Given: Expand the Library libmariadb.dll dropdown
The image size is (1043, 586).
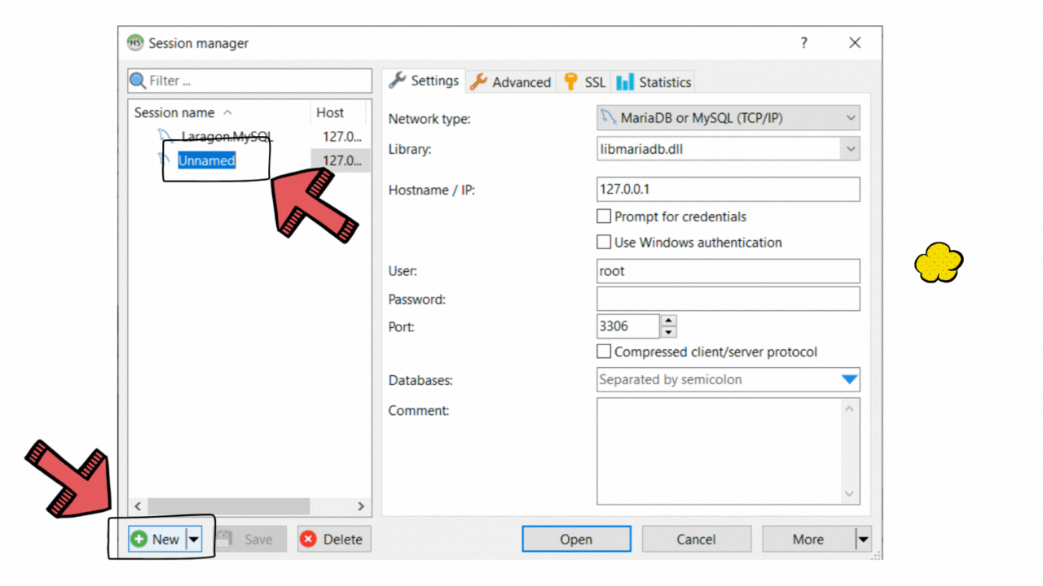Looking at the screenshot, I should click(850, 149).
